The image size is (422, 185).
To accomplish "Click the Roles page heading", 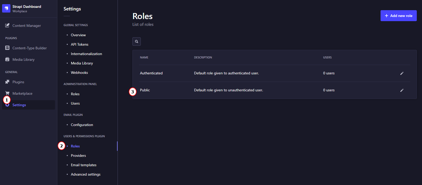I will pos(143,16).
